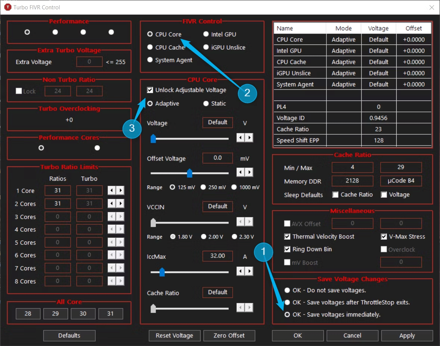Increase IccMax with right arrow button
This screenshot has height=346, width=440.
249,271
